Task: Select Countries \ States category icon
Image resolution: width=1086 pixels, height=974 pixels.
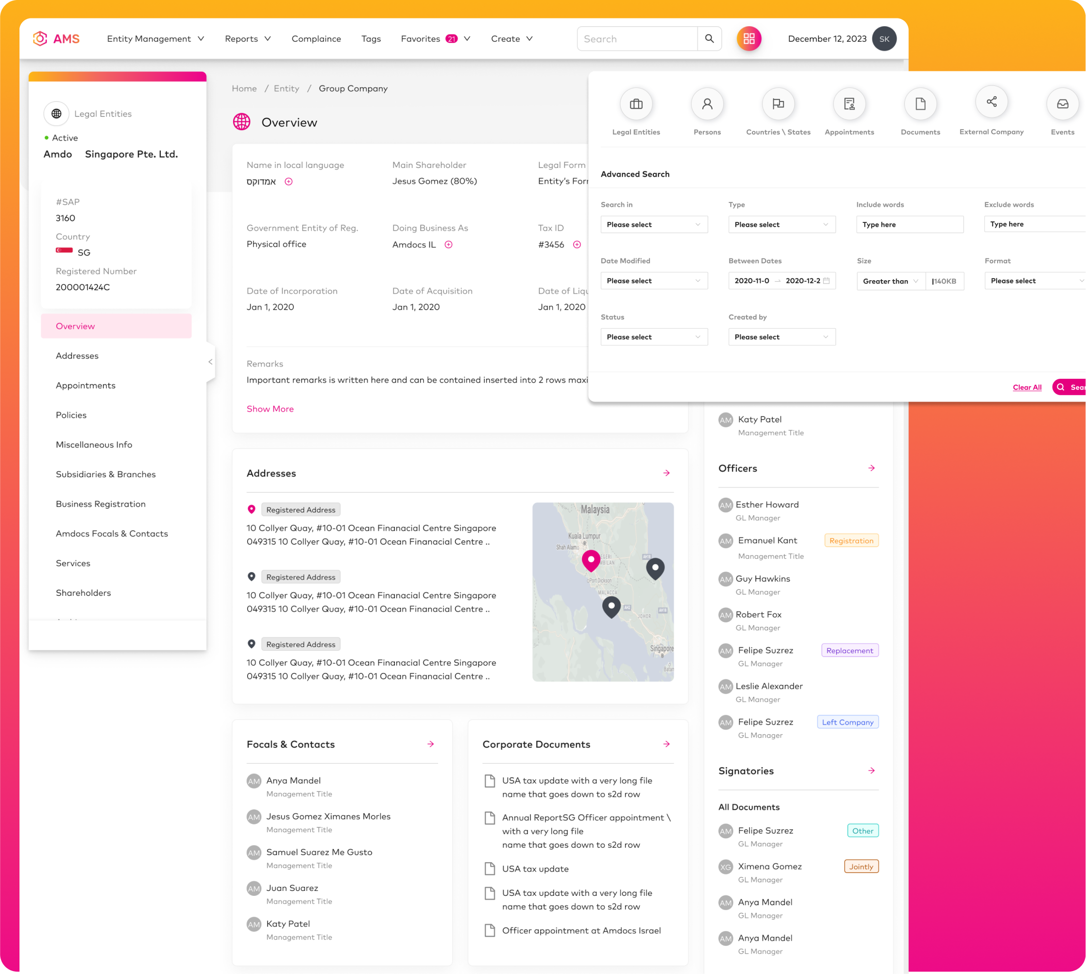Action: [x=778, y=104]
